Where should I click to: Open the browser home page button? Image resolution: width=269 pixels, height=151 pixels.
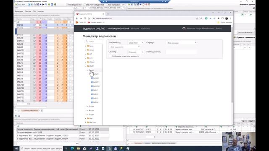click(89, 18)
